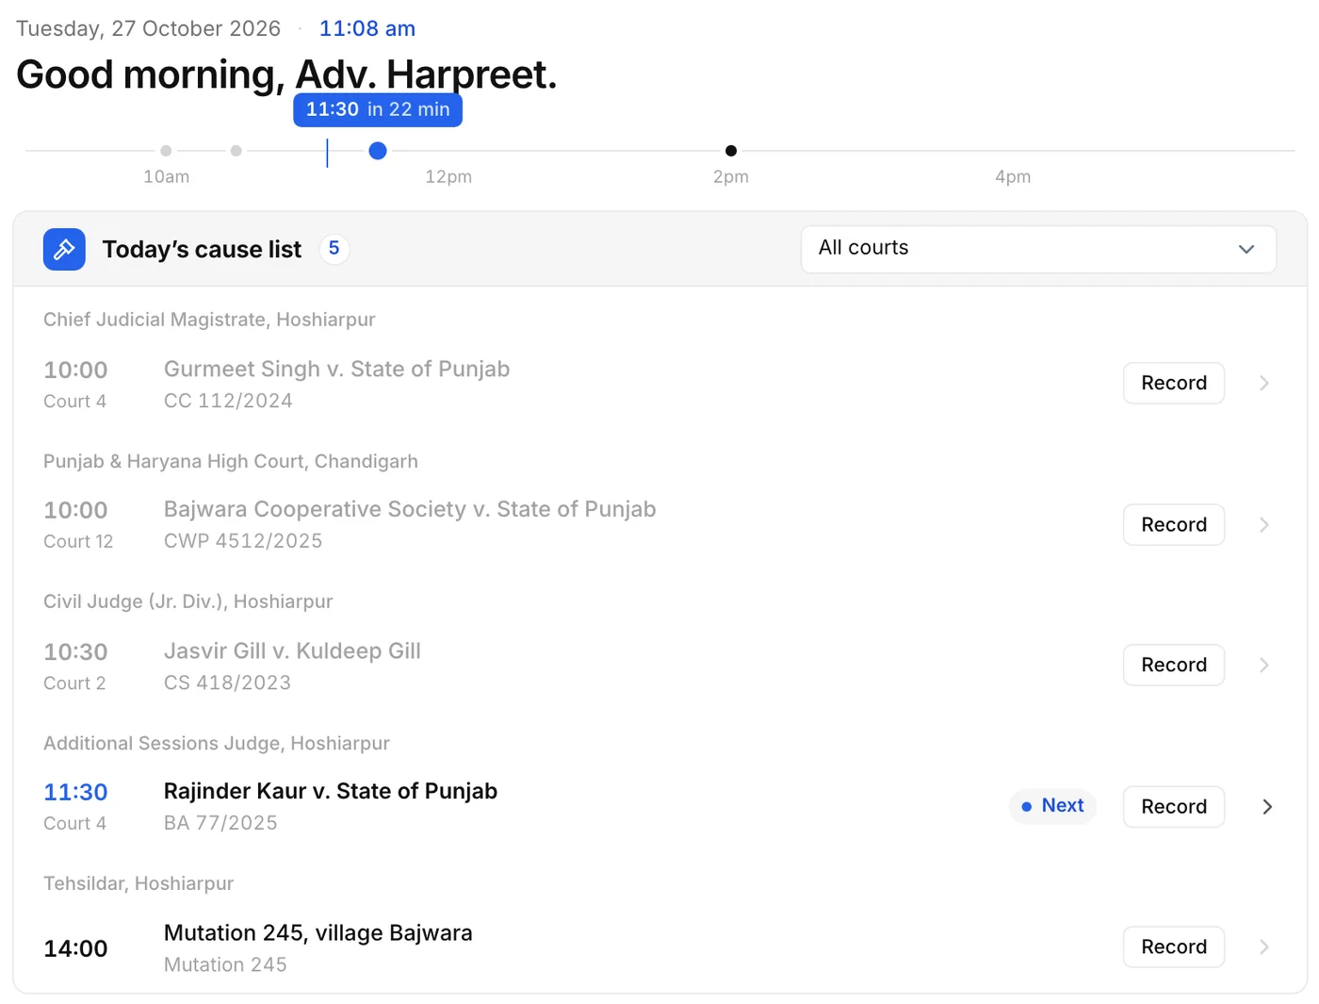Click the Next badge on Rajinder Kaur row
The height and width of the screenshot is (1004, 1319).
click(x=1052, y=806)
